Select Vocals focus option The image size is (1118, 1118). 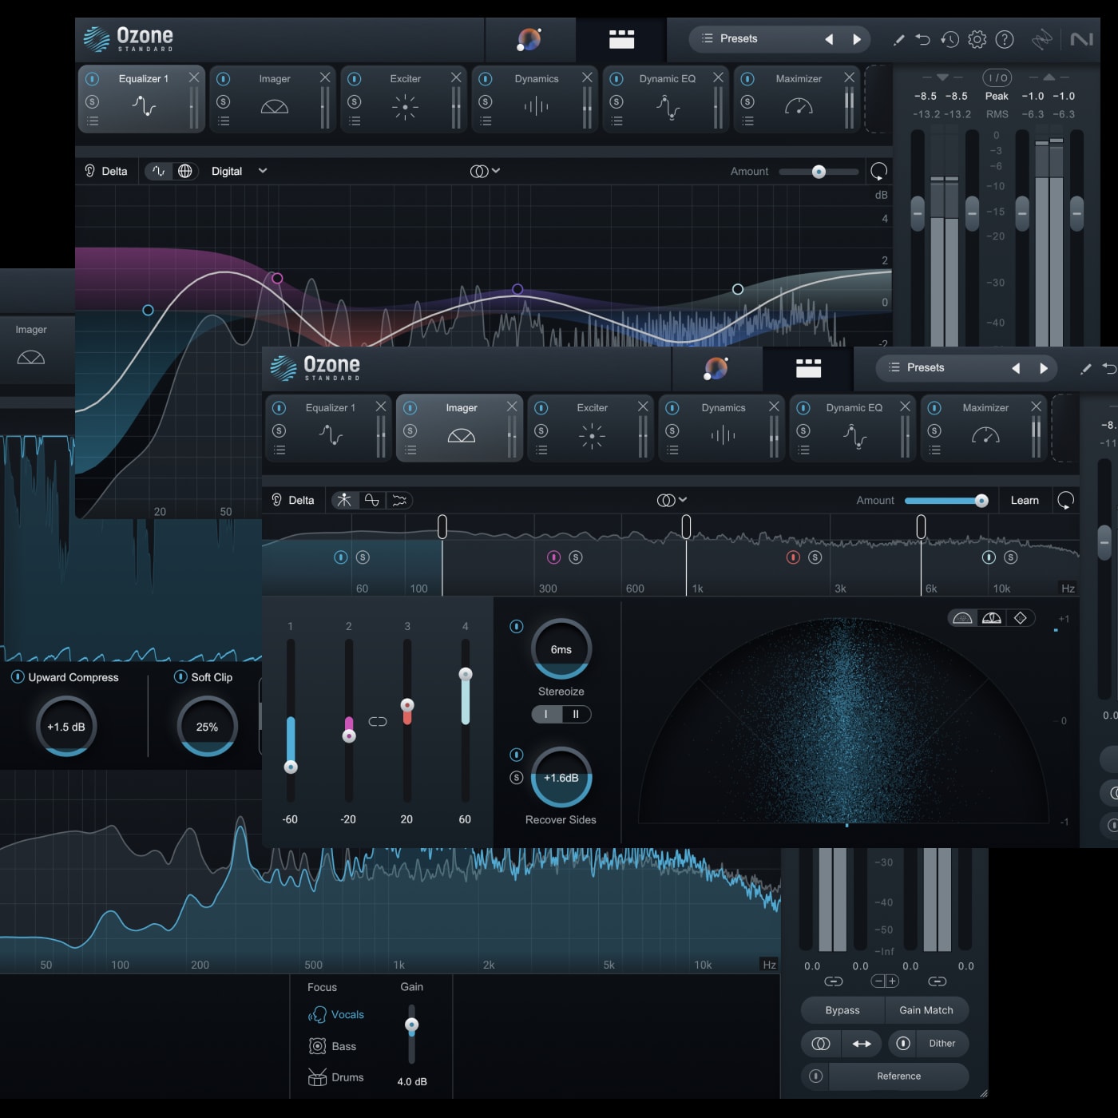tap(336, 1015)
